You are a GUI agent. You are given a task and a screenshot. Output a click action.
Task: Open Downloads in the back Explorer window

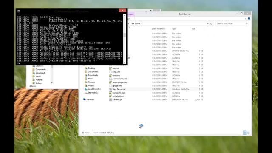coord(40,73)
